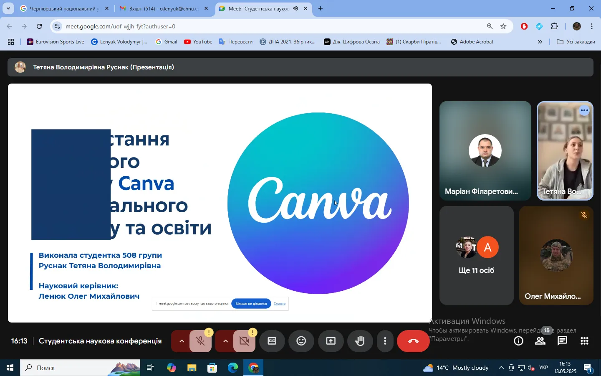The height and width of the screenshot is (376, 601).
Task: Toggle captions button
Action: point(272,341)
